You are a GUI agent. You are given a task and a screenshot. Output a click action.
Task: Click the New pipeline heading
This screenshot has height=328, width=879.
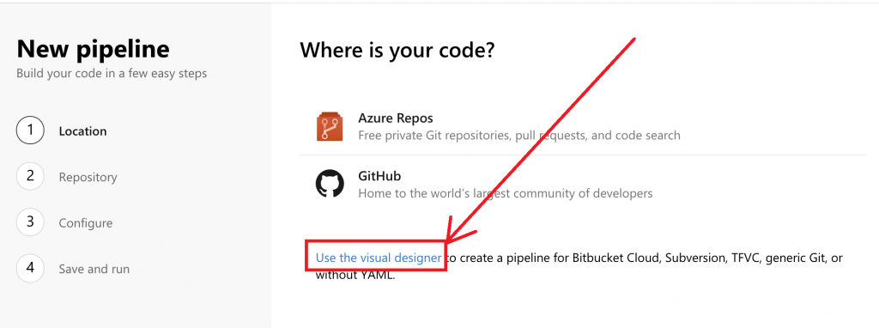pos(93,49)
